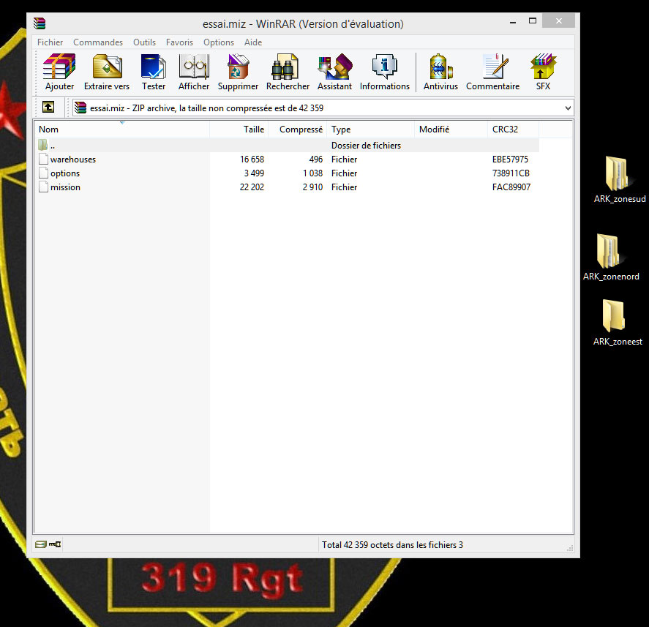649x627 pixels.
Task: Expand the archive path dropdown
Action: point(568,108)
